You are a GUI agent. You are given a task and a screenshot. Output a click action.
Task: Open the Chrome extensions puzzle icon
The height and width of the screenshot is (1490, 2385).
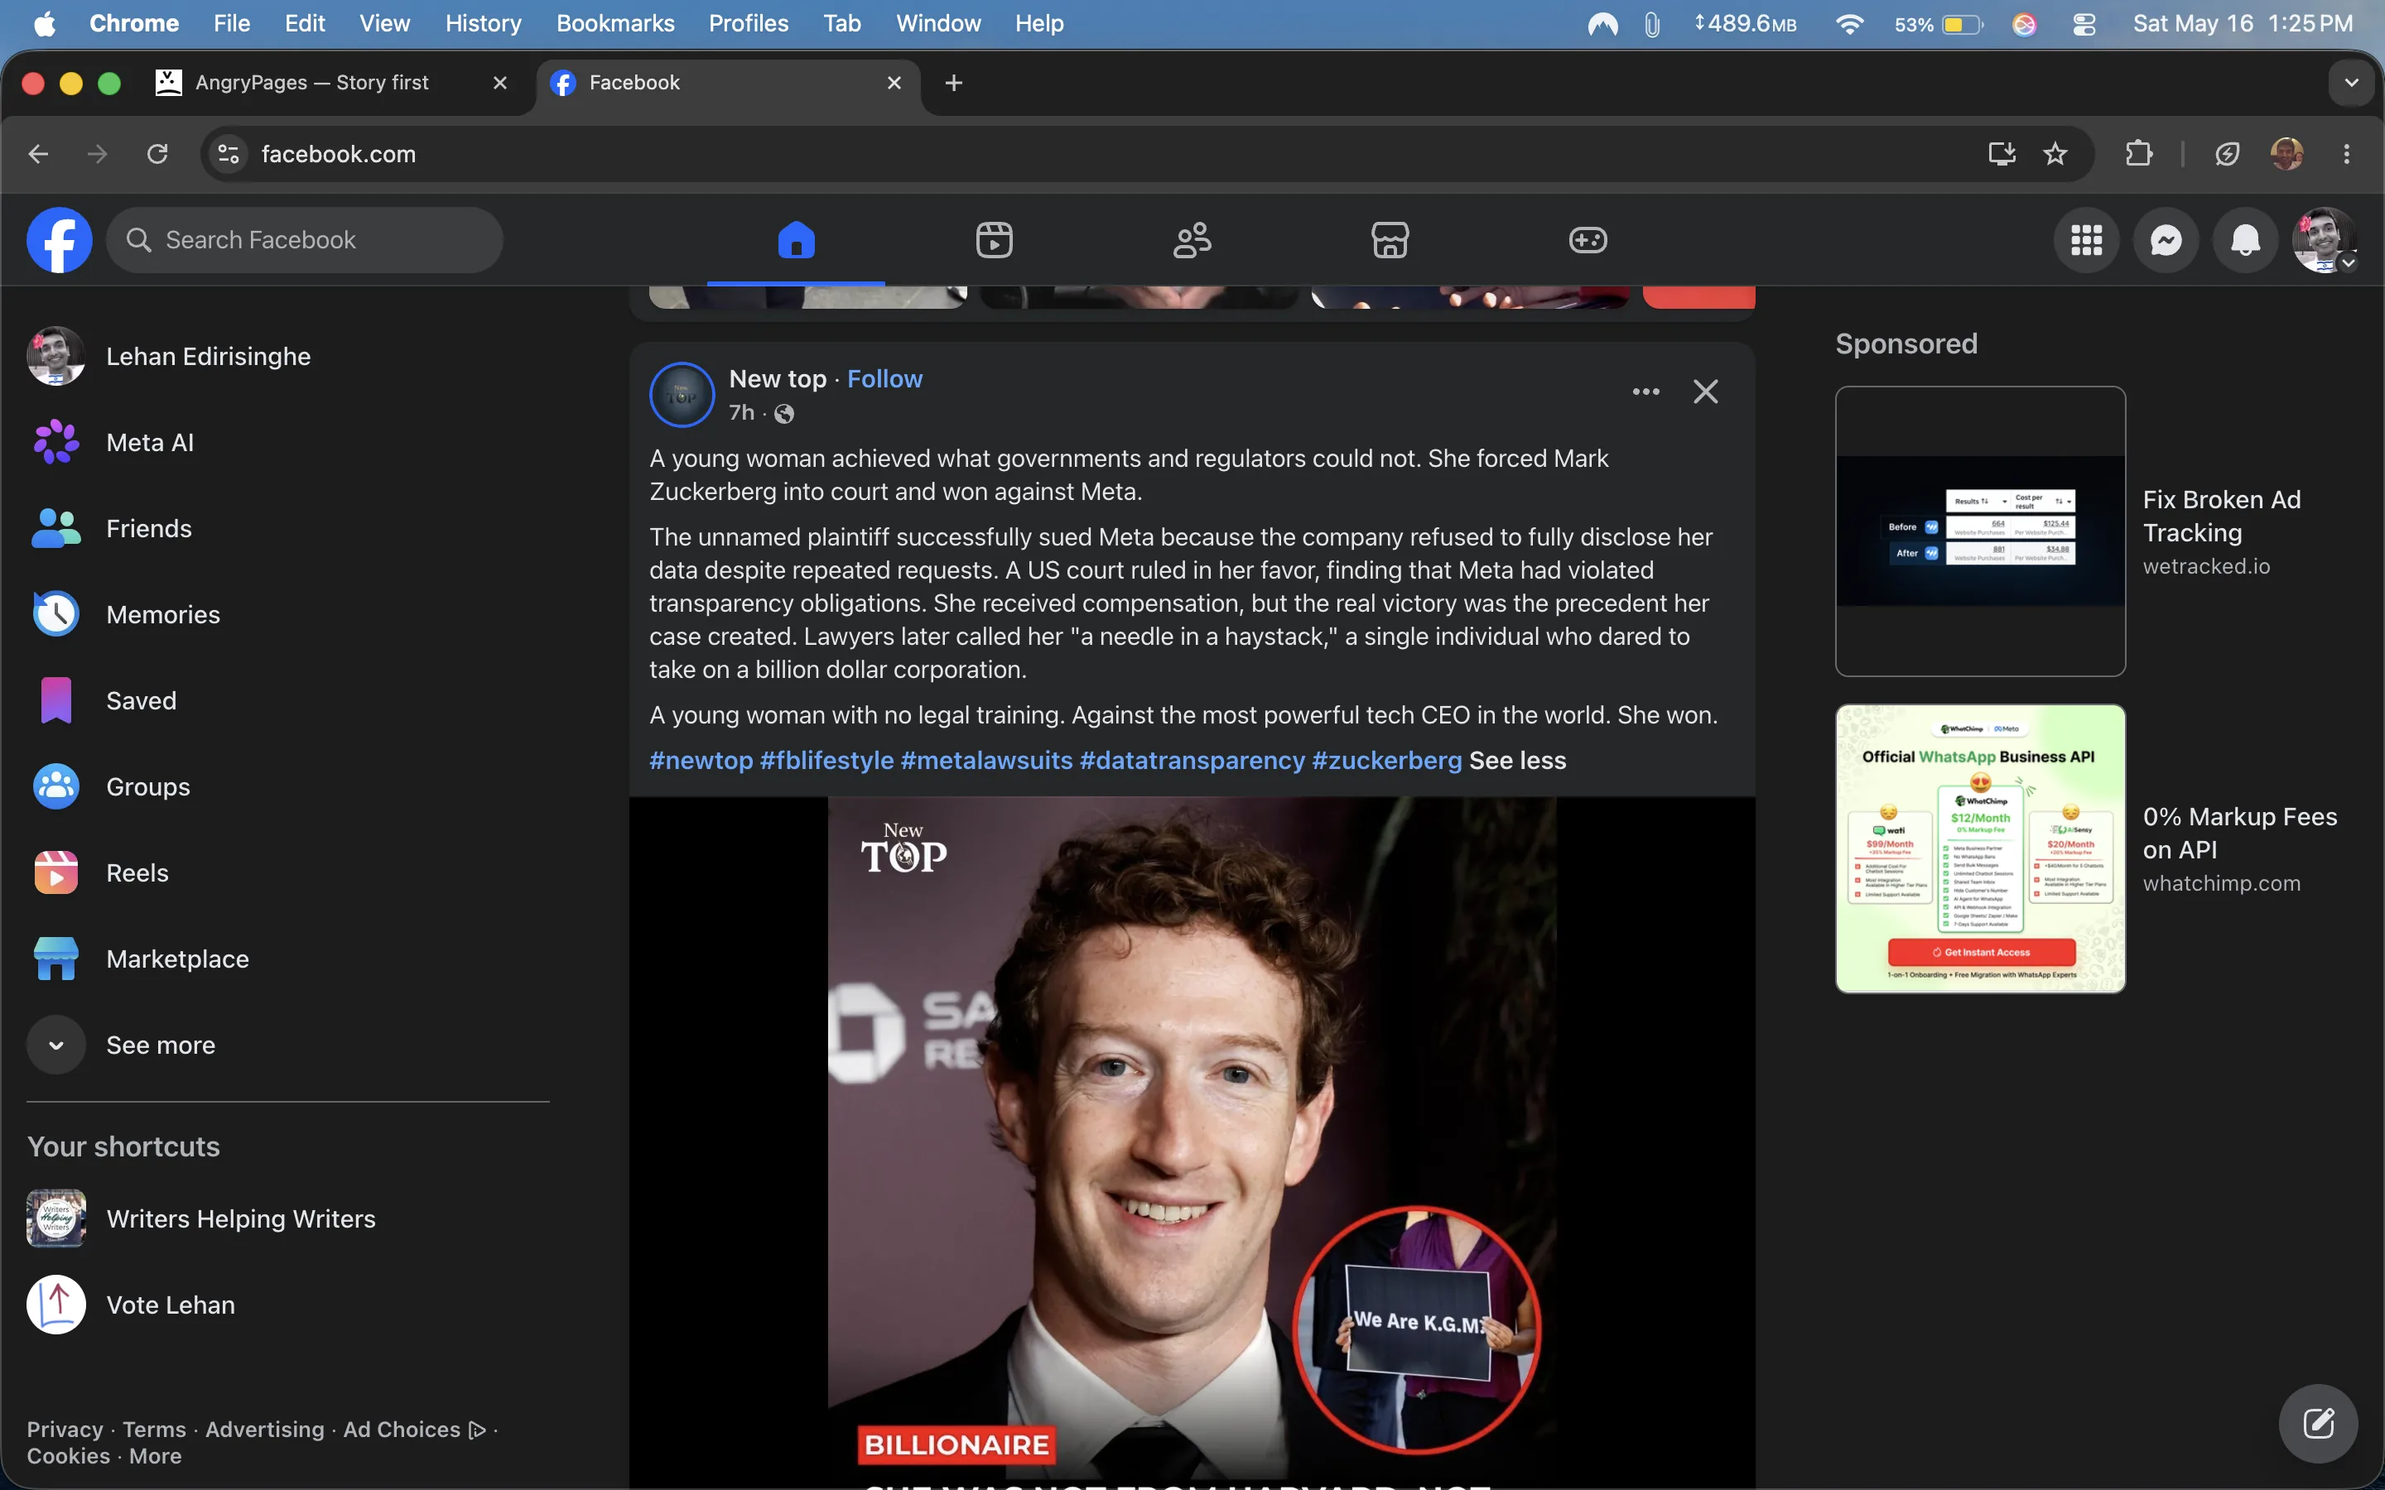pyautogui.click(x=2138, y=154)
